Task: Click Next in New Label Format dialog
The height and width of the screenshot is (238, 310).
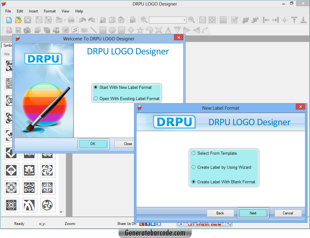Action: click(x=253, y=213)
